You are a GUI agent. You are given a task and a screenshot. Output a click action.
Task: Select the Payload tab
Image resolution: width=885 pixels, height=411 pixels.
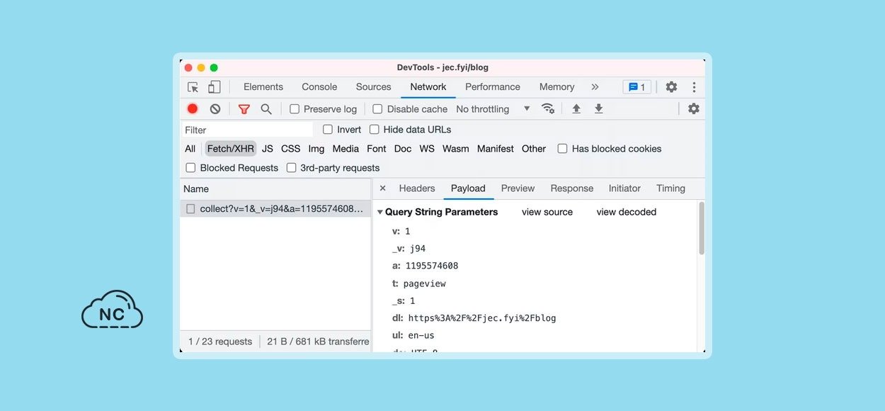468,188
